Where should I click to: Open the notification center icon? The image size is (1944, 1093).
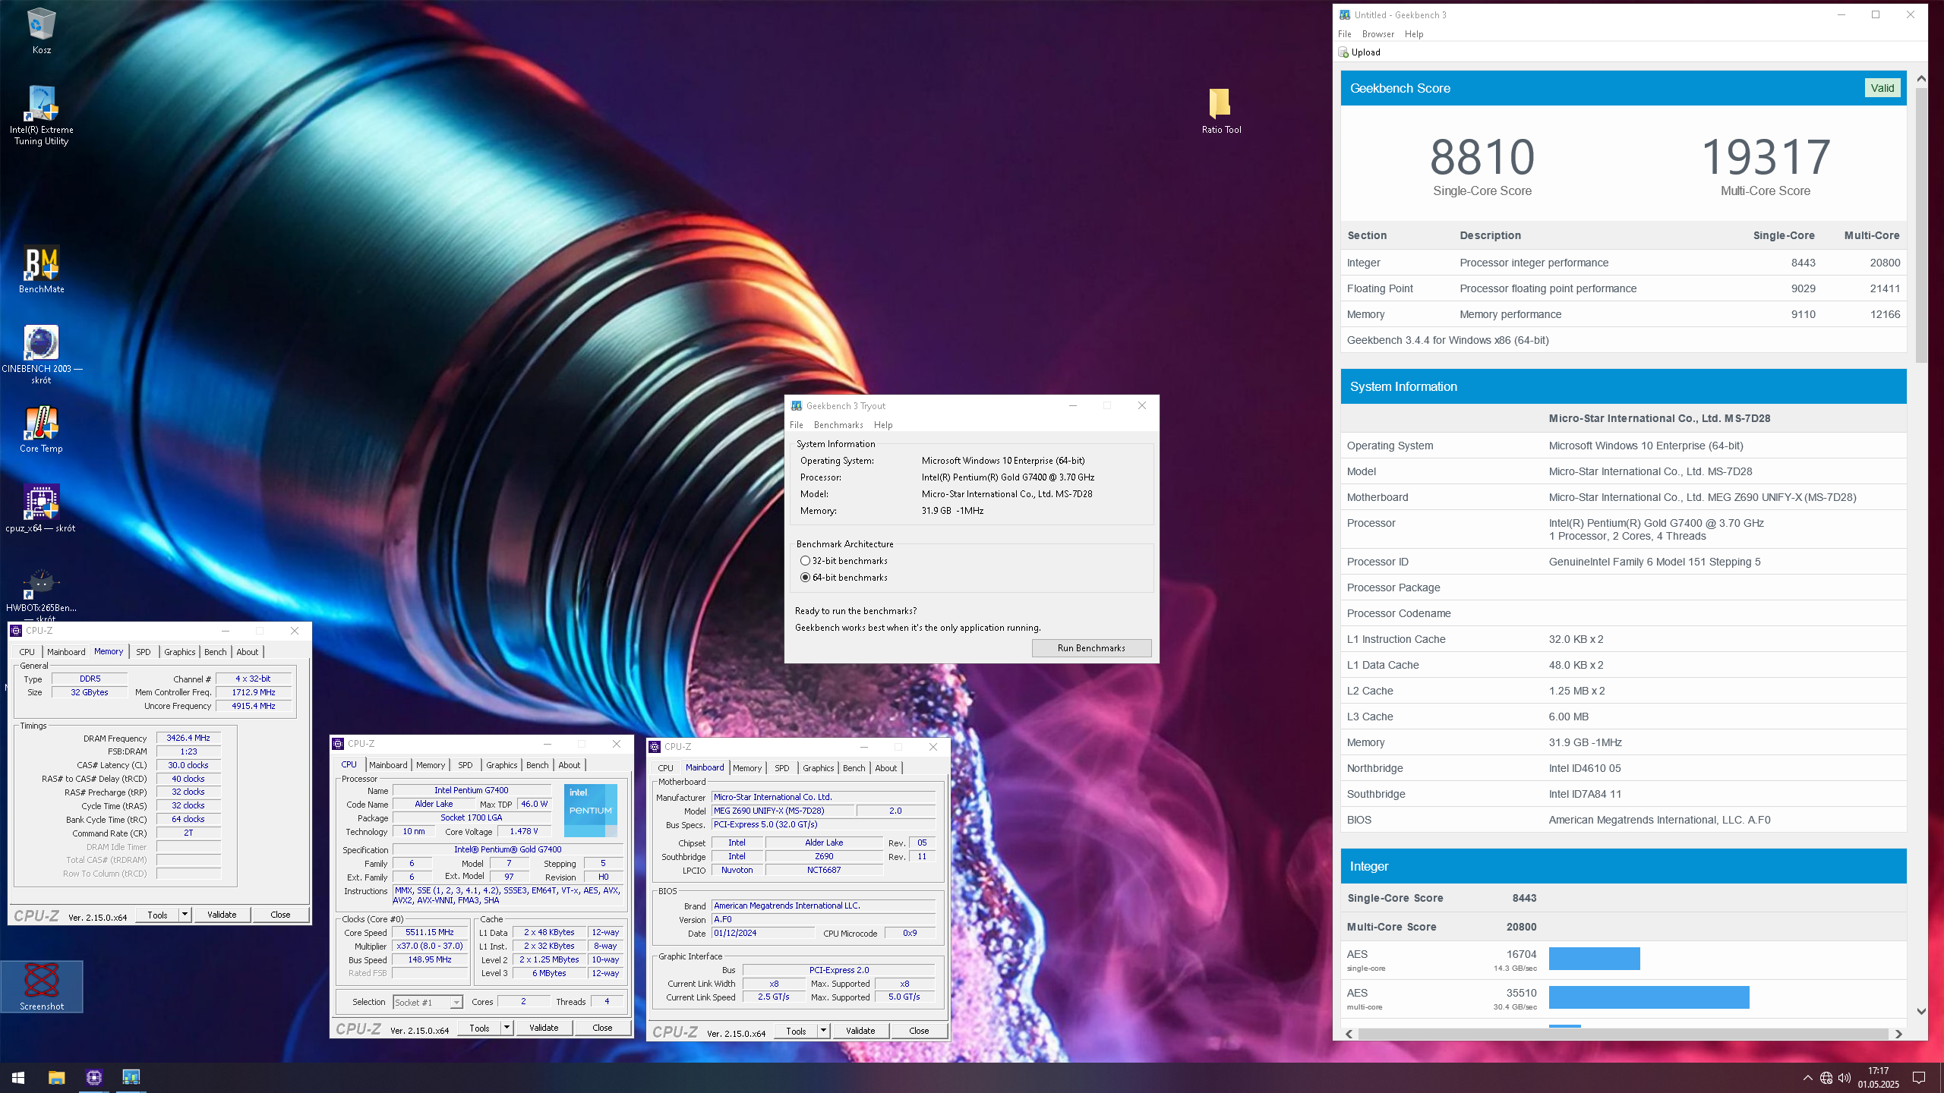1919,1078
